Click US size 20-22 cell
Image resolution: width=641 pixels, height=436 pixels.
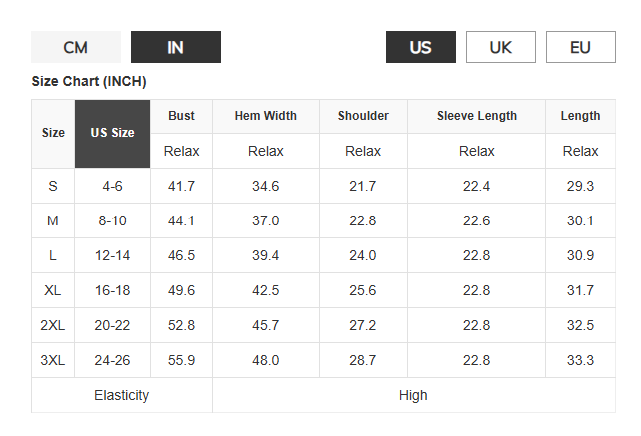click(x=112, y=325)
